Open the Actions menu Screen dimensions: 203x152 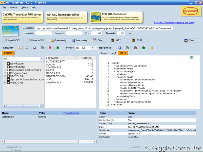pos(14,8)
